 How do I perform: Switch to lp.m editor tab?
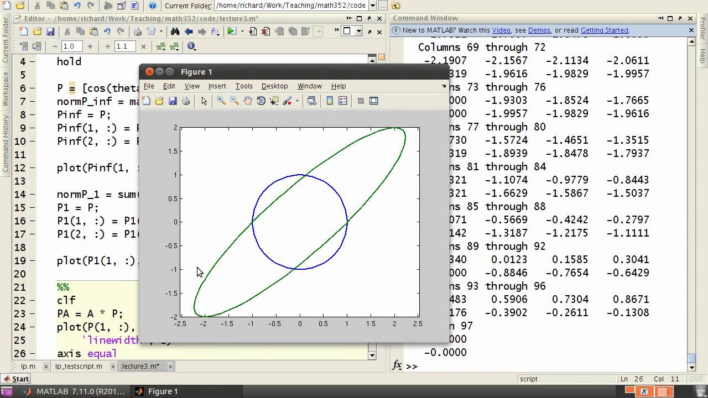click(x=28, y=366)
